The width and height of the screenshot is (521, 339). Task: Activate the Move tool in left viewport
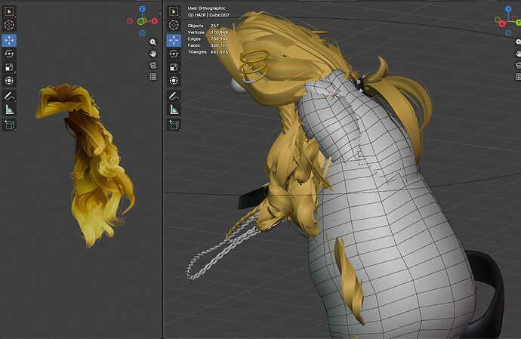click(x=9, y=40)
